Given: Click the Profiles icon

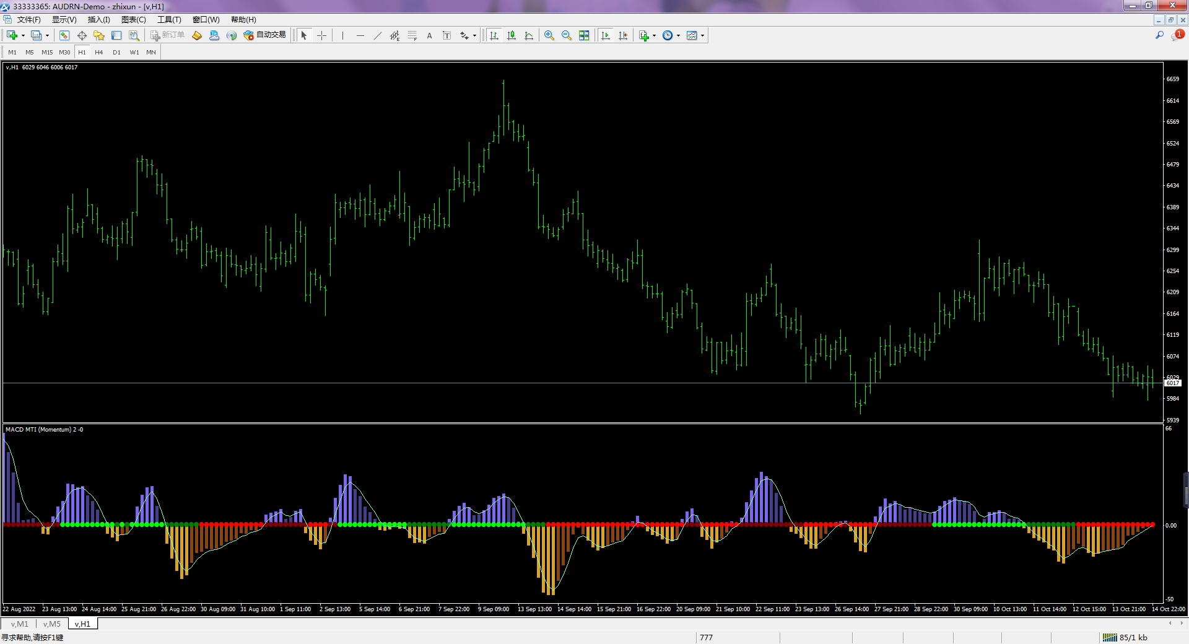Looking at the screenshot, I should 37,35.
